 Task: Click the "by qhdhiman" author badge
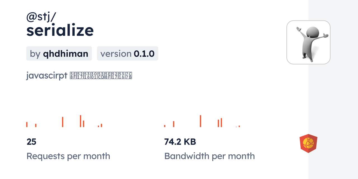tap(59, 53)
